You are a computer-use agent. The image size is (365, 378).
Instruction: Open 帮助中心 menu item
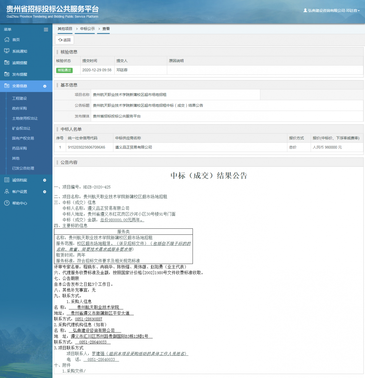pyautogui.click(x=19, y=203)
